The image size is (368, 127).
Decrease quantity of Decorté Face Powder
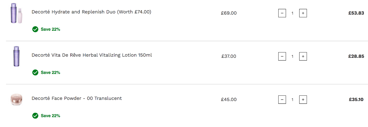pyautogui.click(x=282, y=100)
